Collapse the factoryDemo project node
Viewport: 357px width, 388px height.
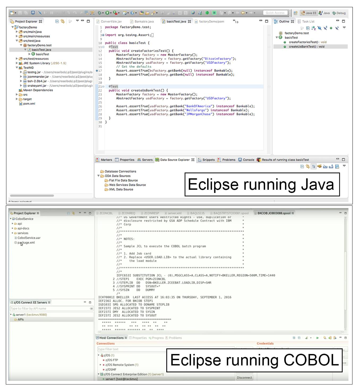click(x=13, y=27)
